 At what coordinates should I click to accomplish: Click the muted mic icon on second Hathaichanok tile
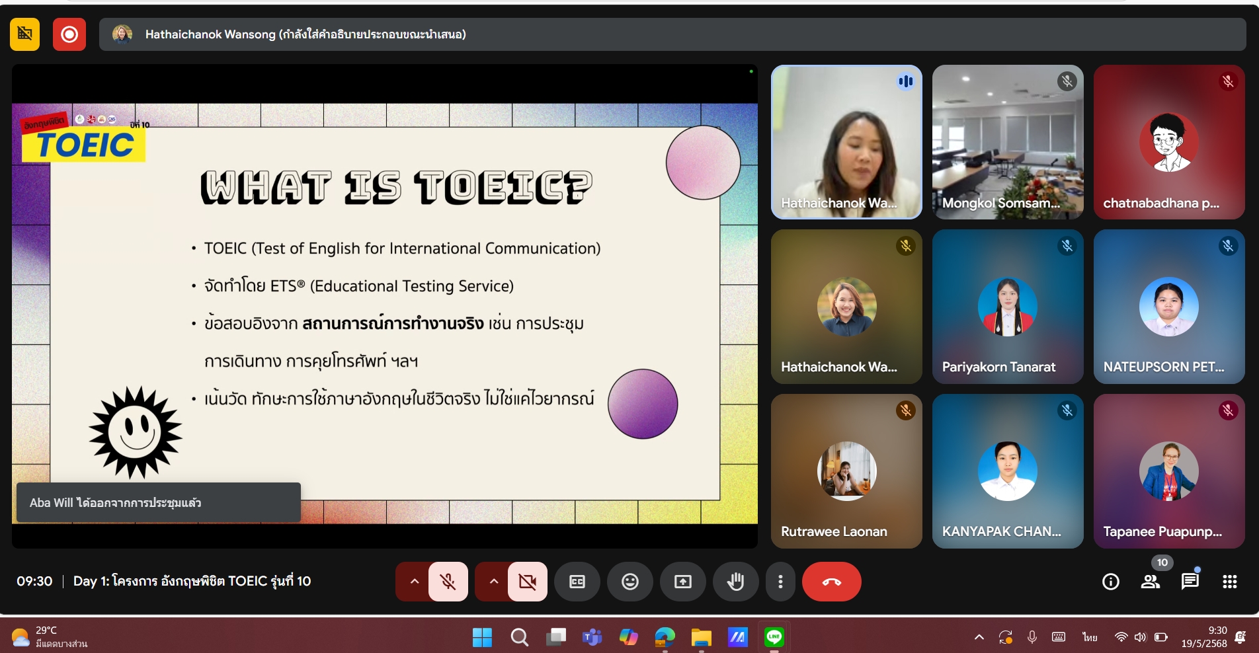coord(905,246)
